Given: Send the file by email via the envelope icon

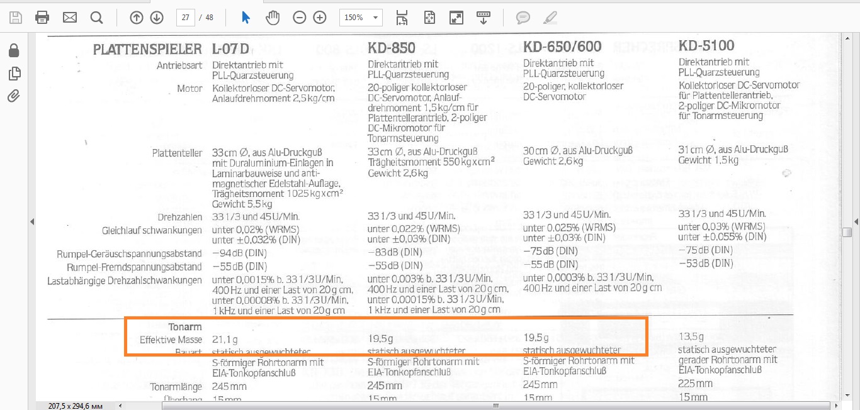Looking at the screenshot, I should pyautogui.click(x=70, y=18).
